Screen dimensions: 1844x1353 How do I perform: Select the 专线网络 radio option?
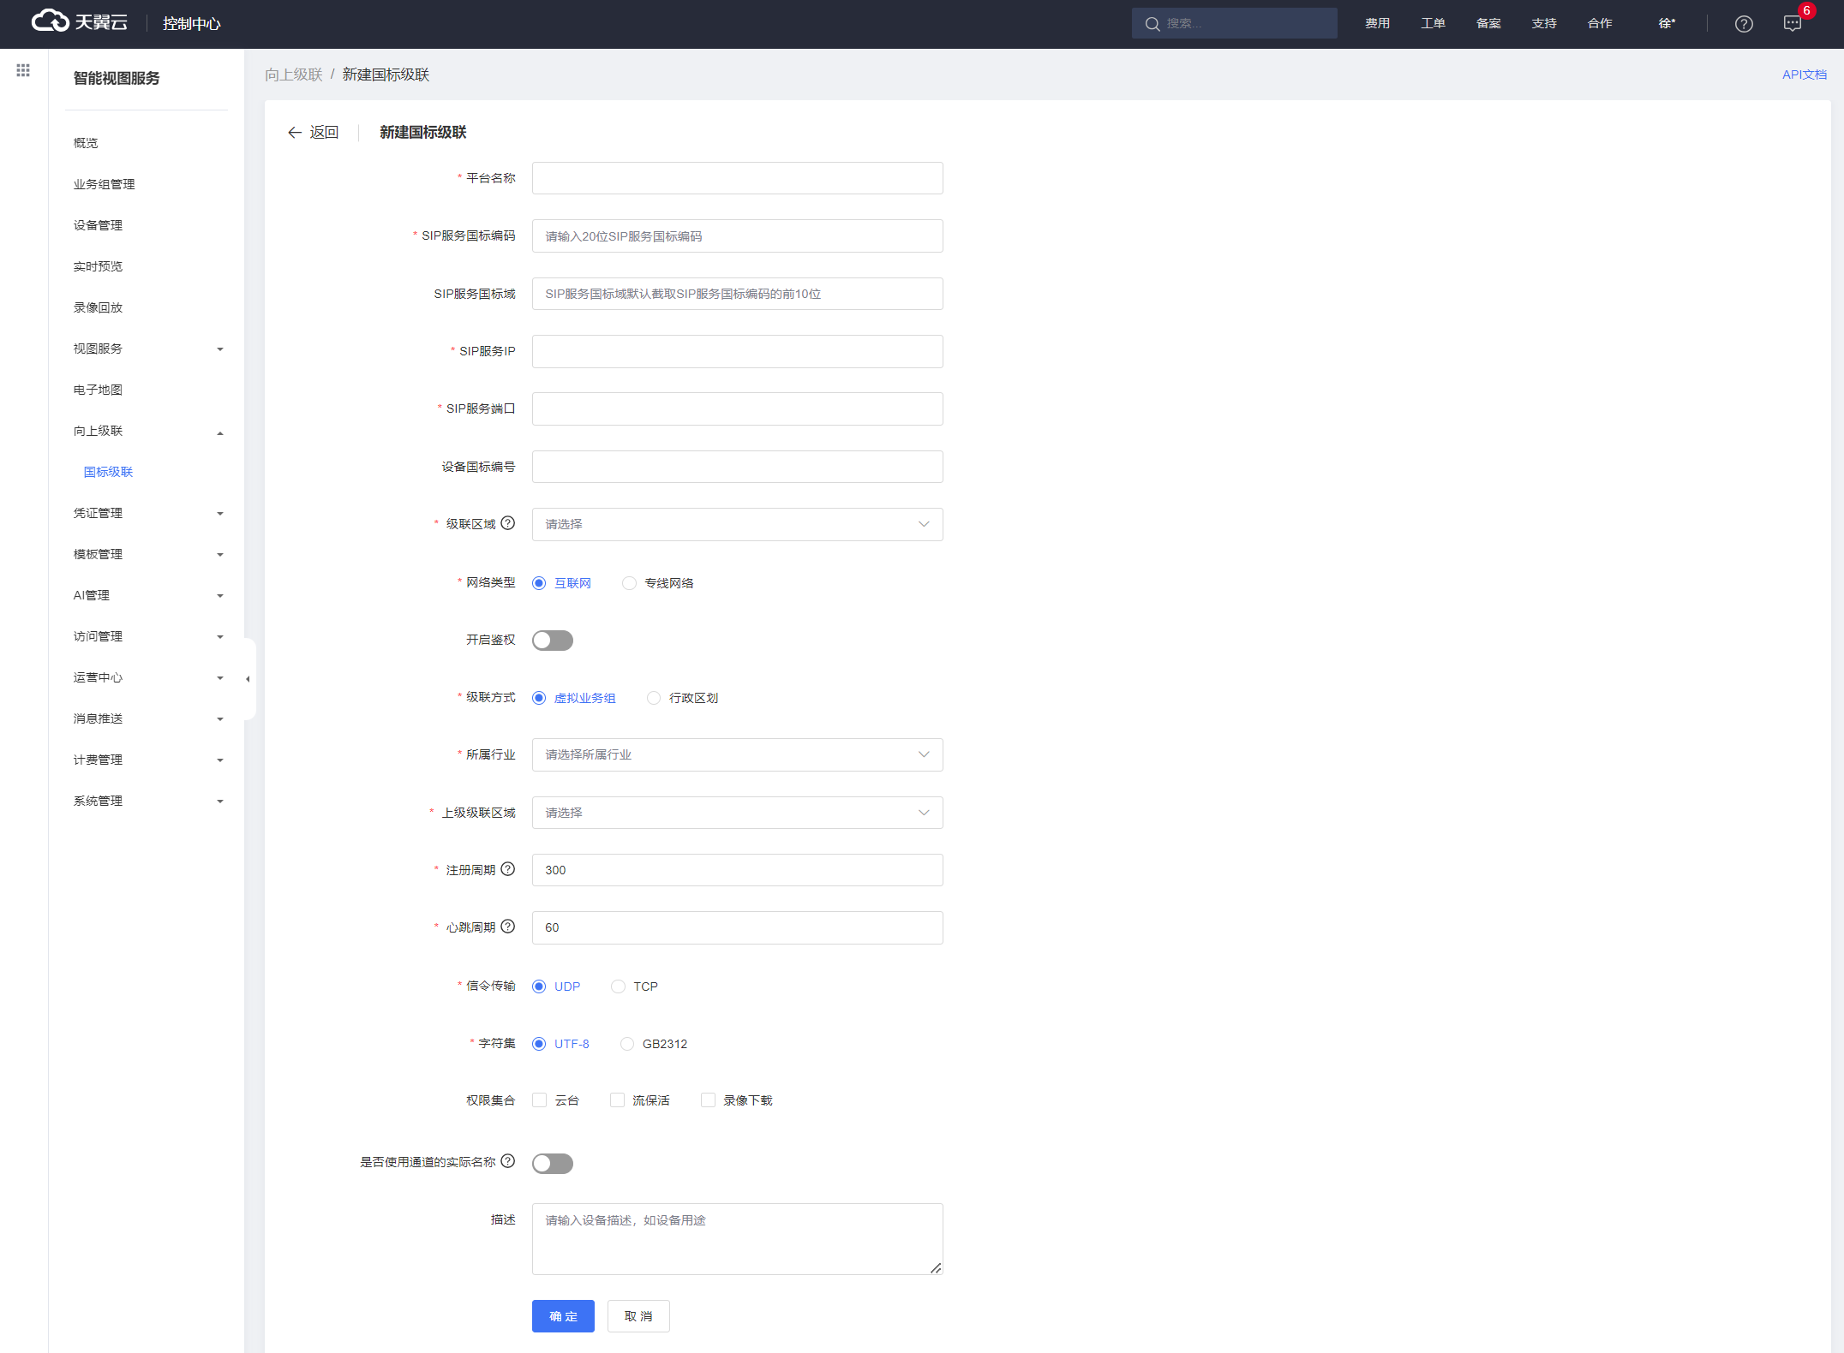630,583
